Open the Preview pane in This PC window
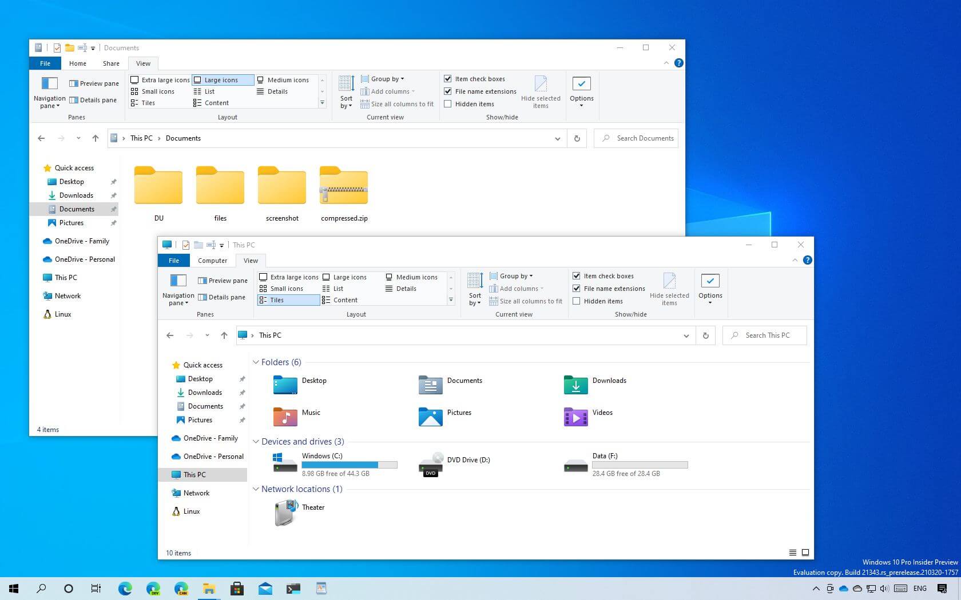Image resolution: width=961 pixels, height=600 pixels. (223, 280)
